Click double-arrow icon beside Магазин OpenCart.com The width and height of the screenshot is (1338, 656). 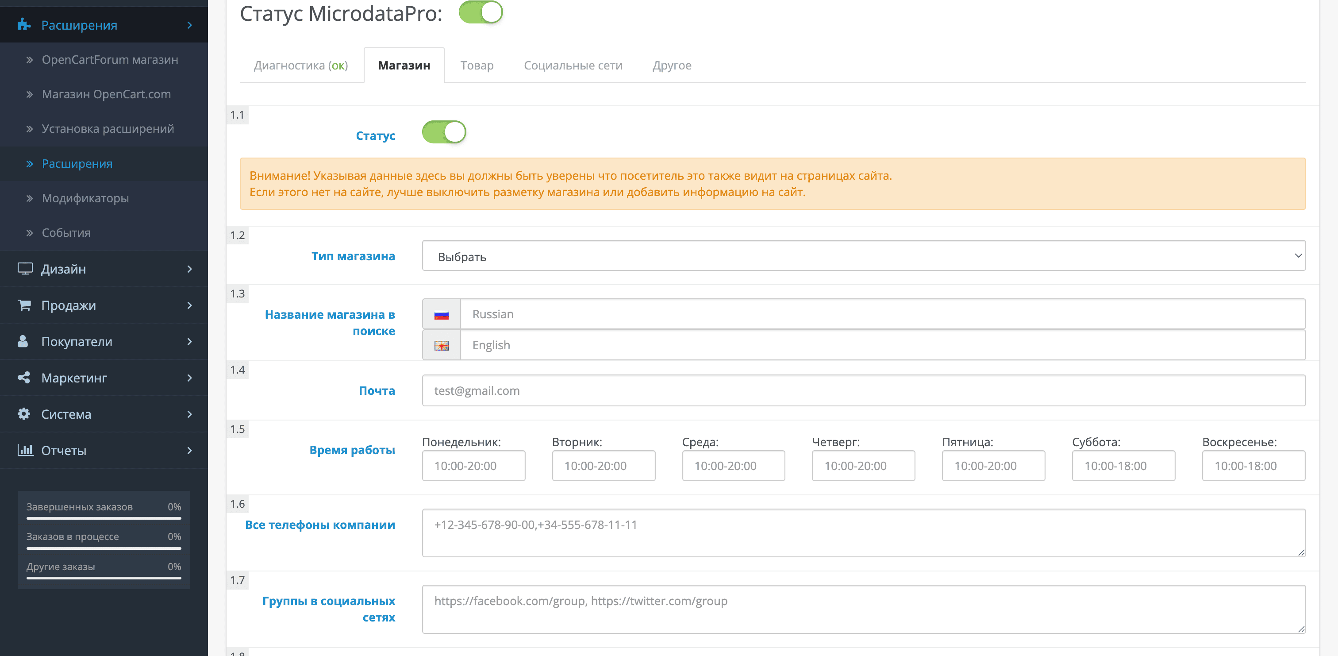(x=30, y=95)
